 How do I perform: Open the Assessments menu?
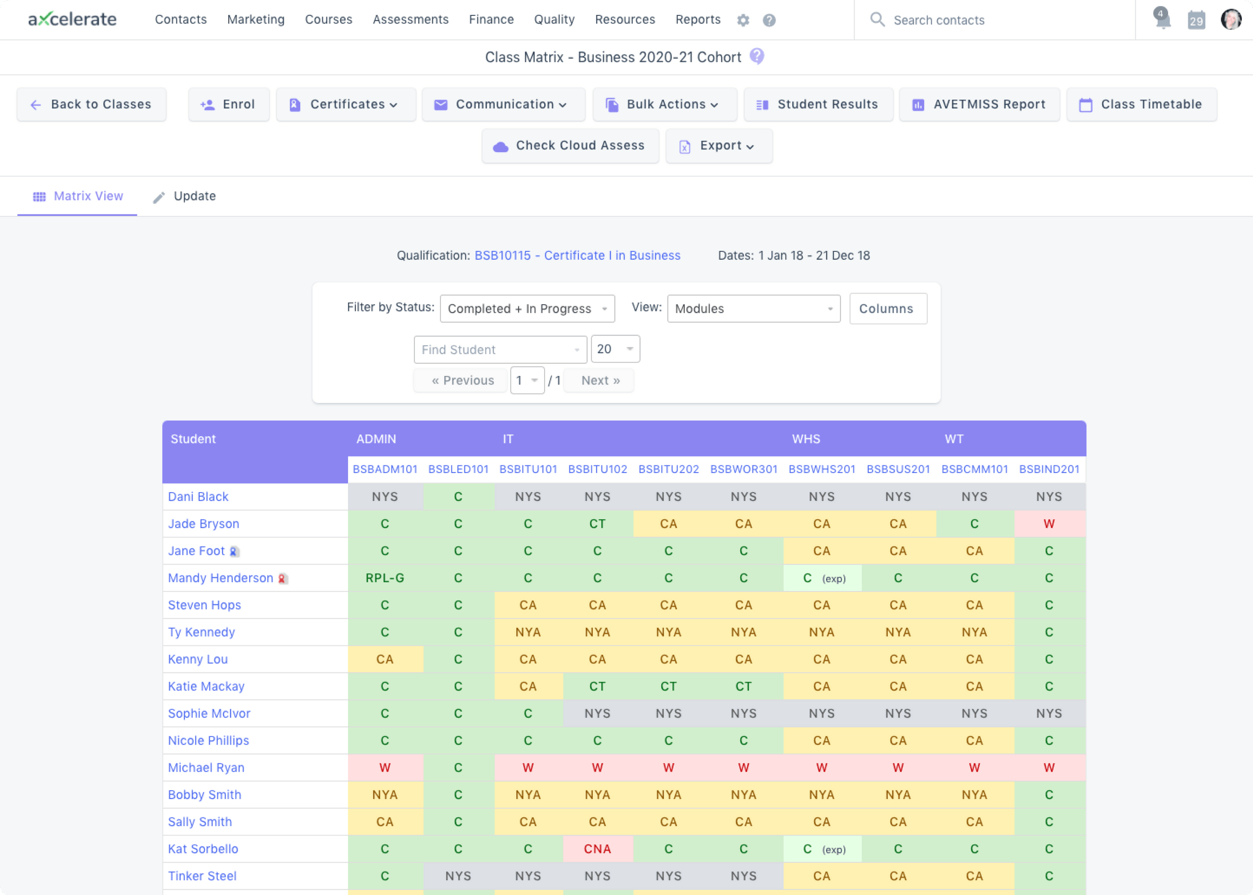tap(410, 20)
